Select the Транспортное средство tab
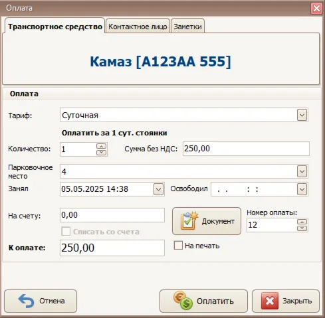This screenshot has width=325, height=318. click(55, 26)
